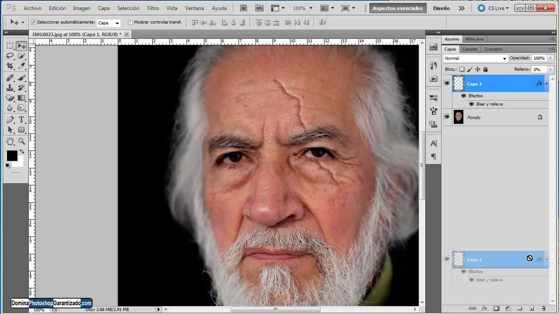Screen dimensions: 559x314
Task: Switch to Diseño workspace
Action: pos(442,8)
